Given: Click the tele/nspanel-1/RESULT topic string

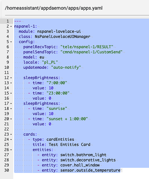Looking at the screenshot, I should point(87,47).
